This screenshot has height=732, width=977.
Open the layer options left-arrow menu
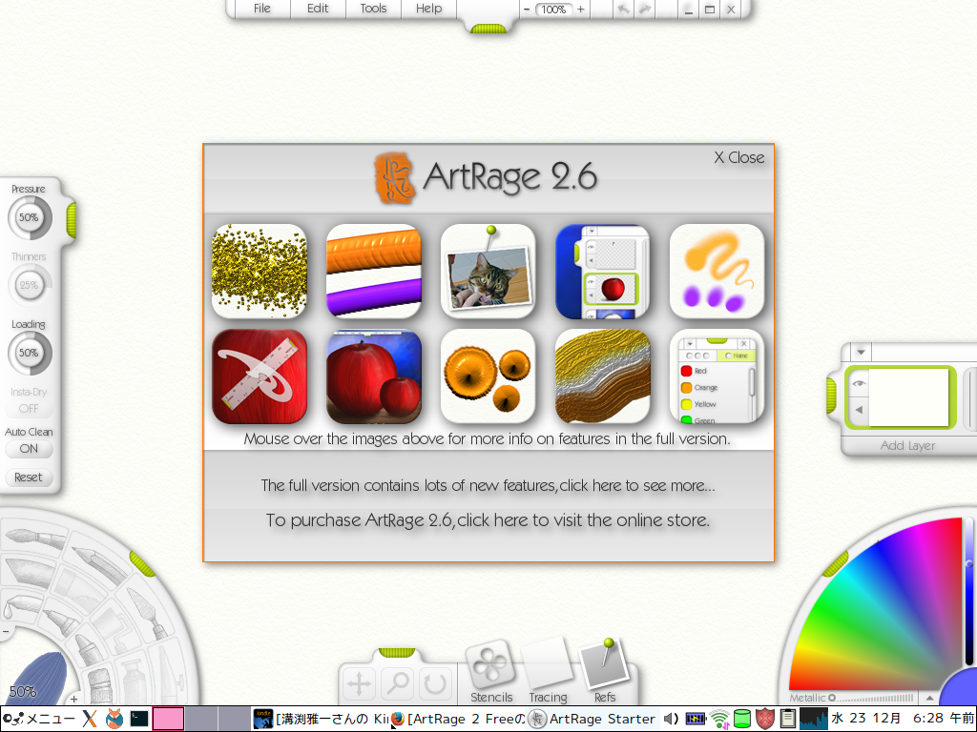click(x=859, y=410)
